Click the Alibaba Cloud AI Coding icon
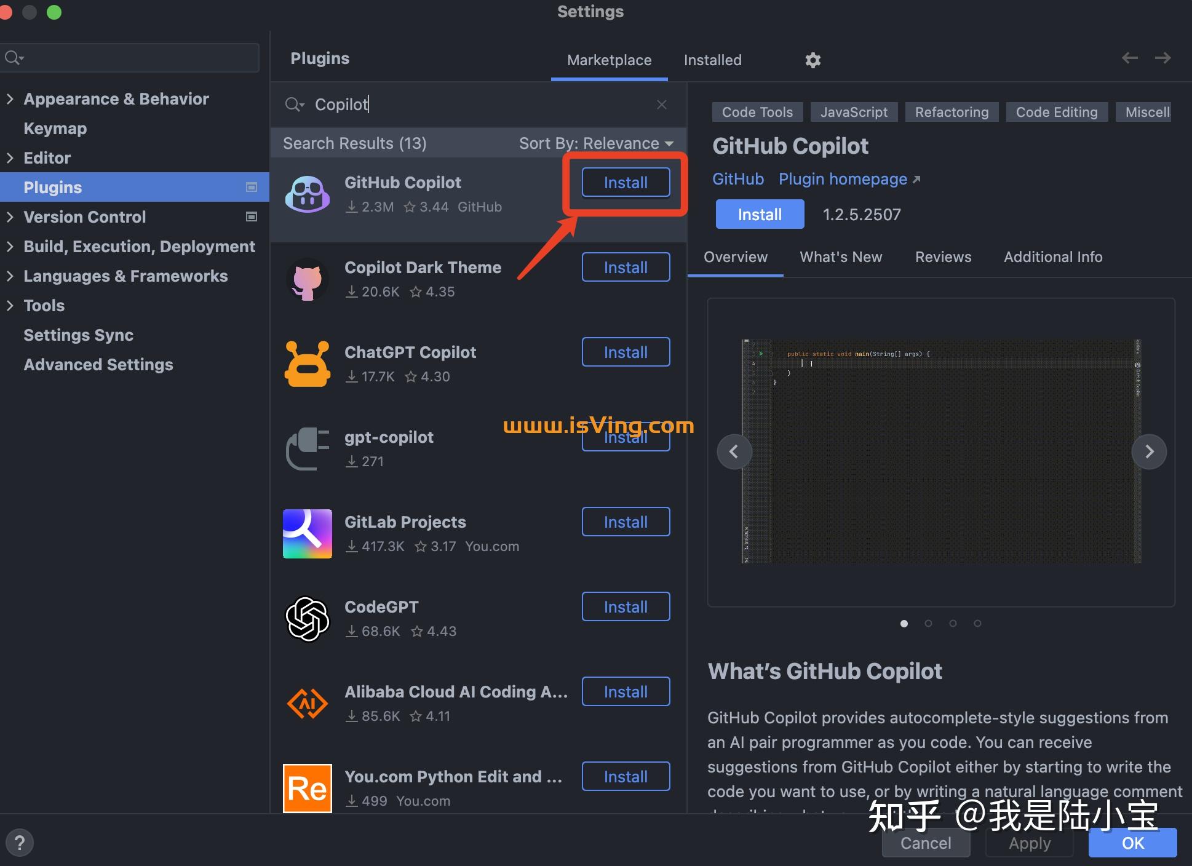The image size is (1192, 866). point(308,704)
